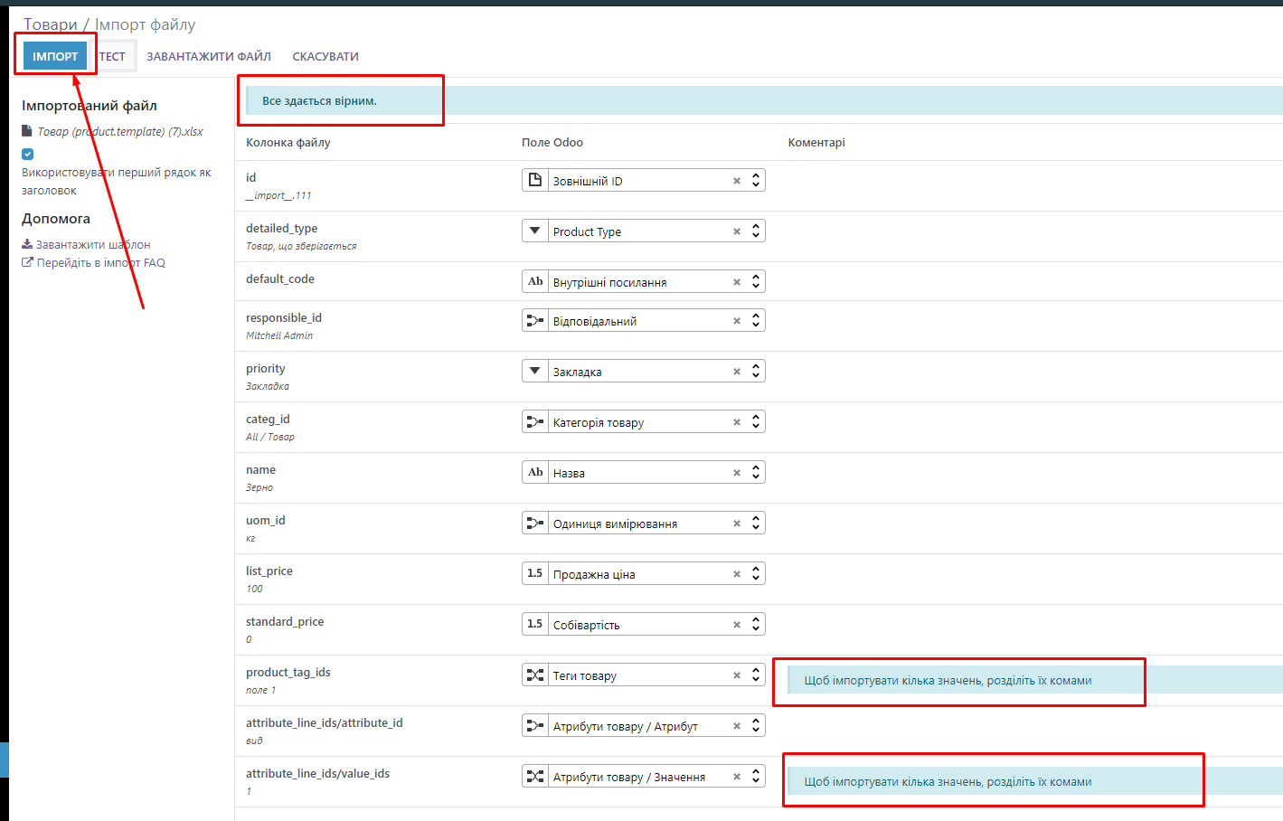This screenshot has height=821, width=1283.
Task: Click the Тест button
Action: pos(113,56)
